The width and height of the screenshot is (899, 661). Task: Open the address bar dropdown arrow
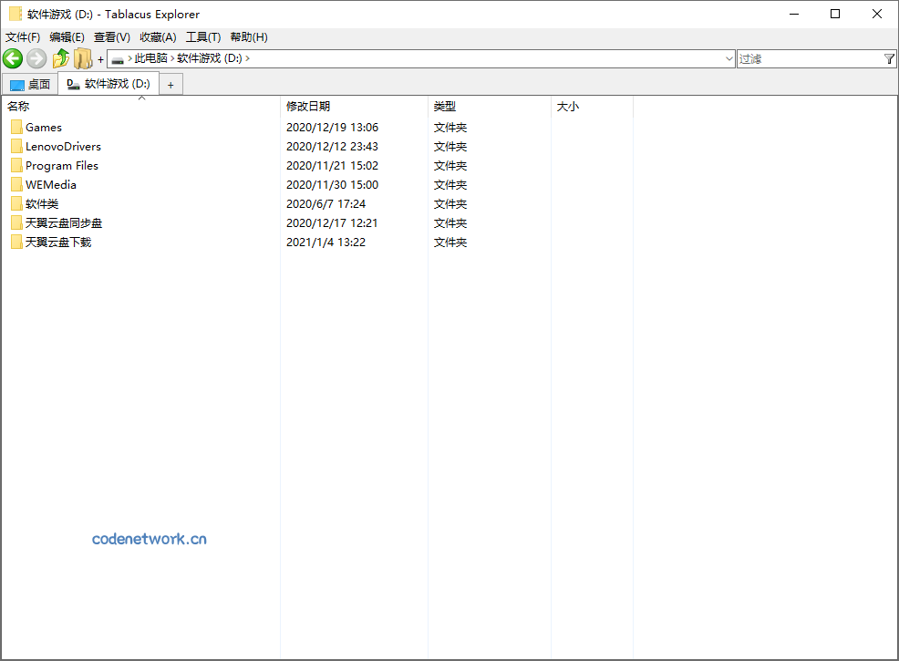click(x=730, y=58)
